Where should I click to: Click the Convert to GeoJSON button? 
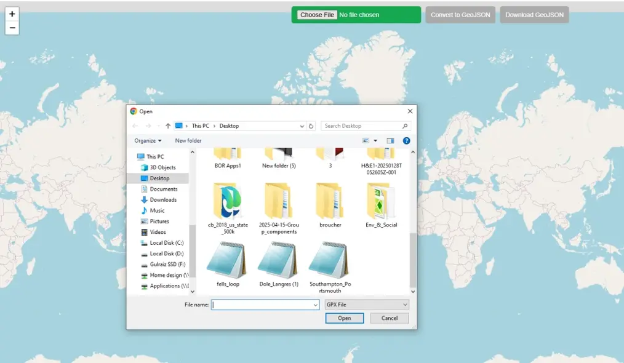(460, 14)
